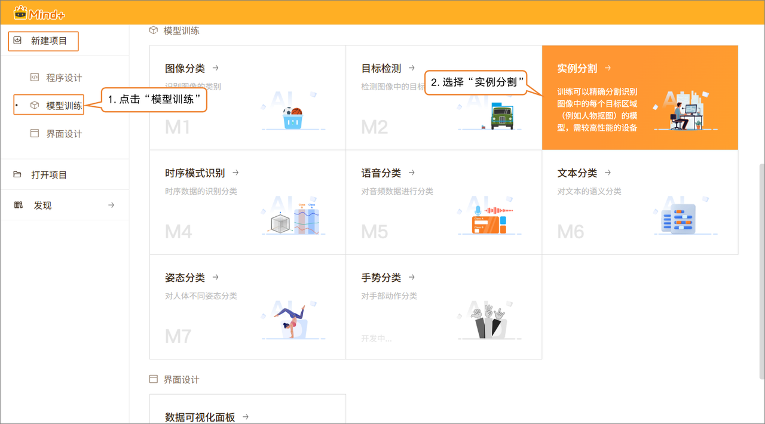This screenshot has width=765, height=424.
Task: Select 程序设计 in the left sidebar
Action: (64, 78)
